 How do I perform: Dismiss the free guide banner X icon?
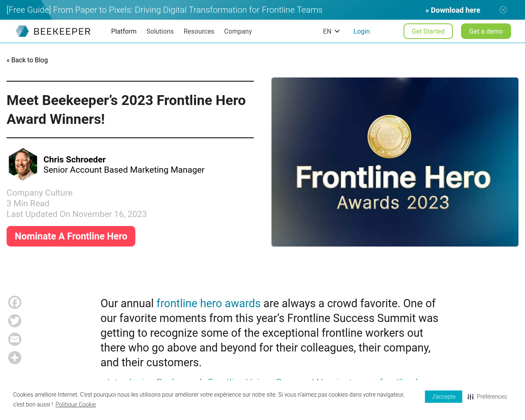tap(503, 10)
